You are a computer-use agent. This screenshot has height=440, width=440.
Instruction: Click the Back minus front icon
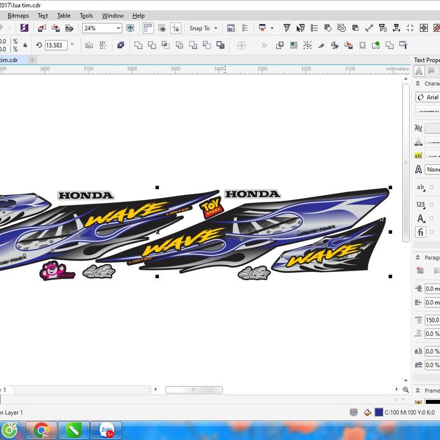(207, 45)
